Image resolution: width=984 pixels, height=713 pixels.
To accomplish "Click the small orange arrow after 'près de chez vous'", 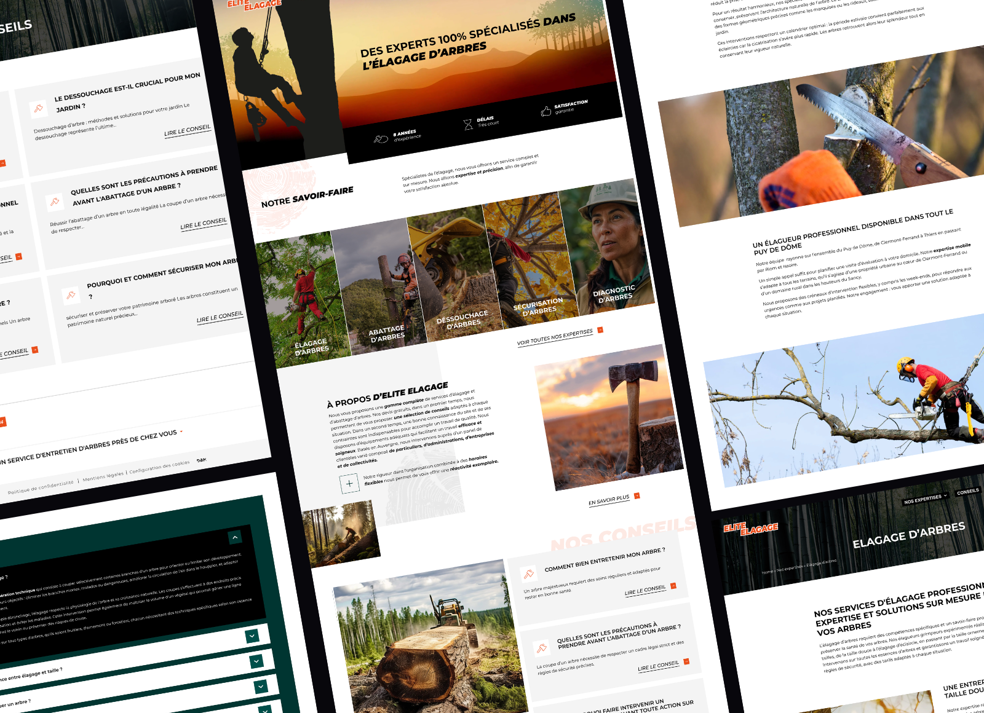I will [x=181, y=431].
